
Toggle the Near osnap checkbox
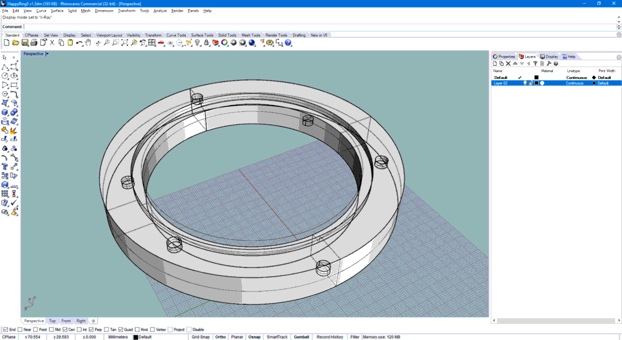tap(20, 329)
